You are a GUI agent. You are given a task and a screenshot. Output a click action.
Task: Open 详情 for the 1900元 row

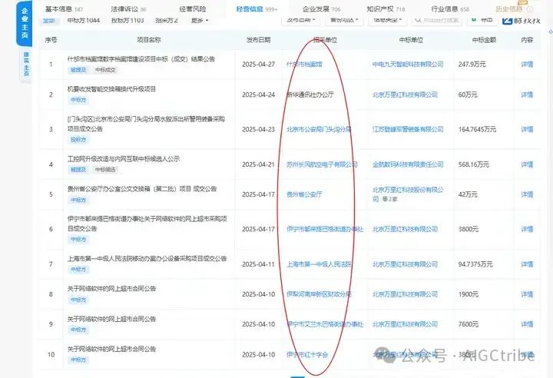(527, 294)
